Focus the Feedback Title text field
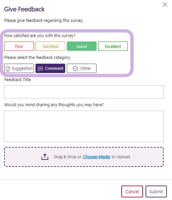Screen dimensions: 172x200 click(x=84, y=92)
